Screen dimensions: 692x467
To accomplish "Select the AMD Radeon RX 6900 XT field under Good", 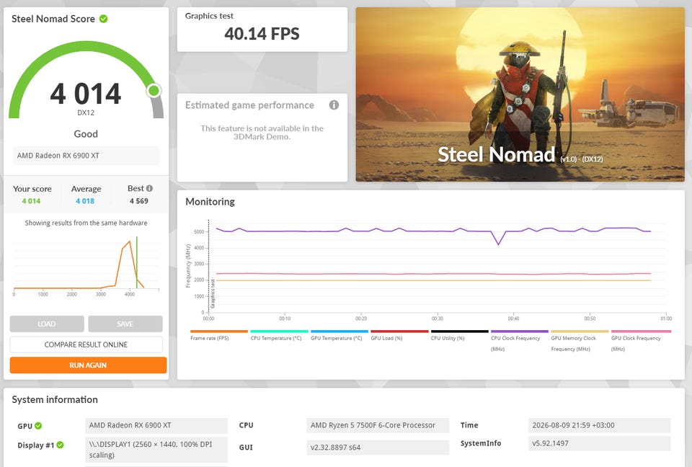I will 86,156.
